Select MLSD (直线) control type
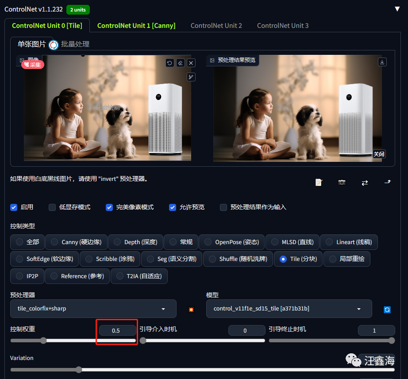The height and width of the screenshot is (379, 408). pos(293,242)
